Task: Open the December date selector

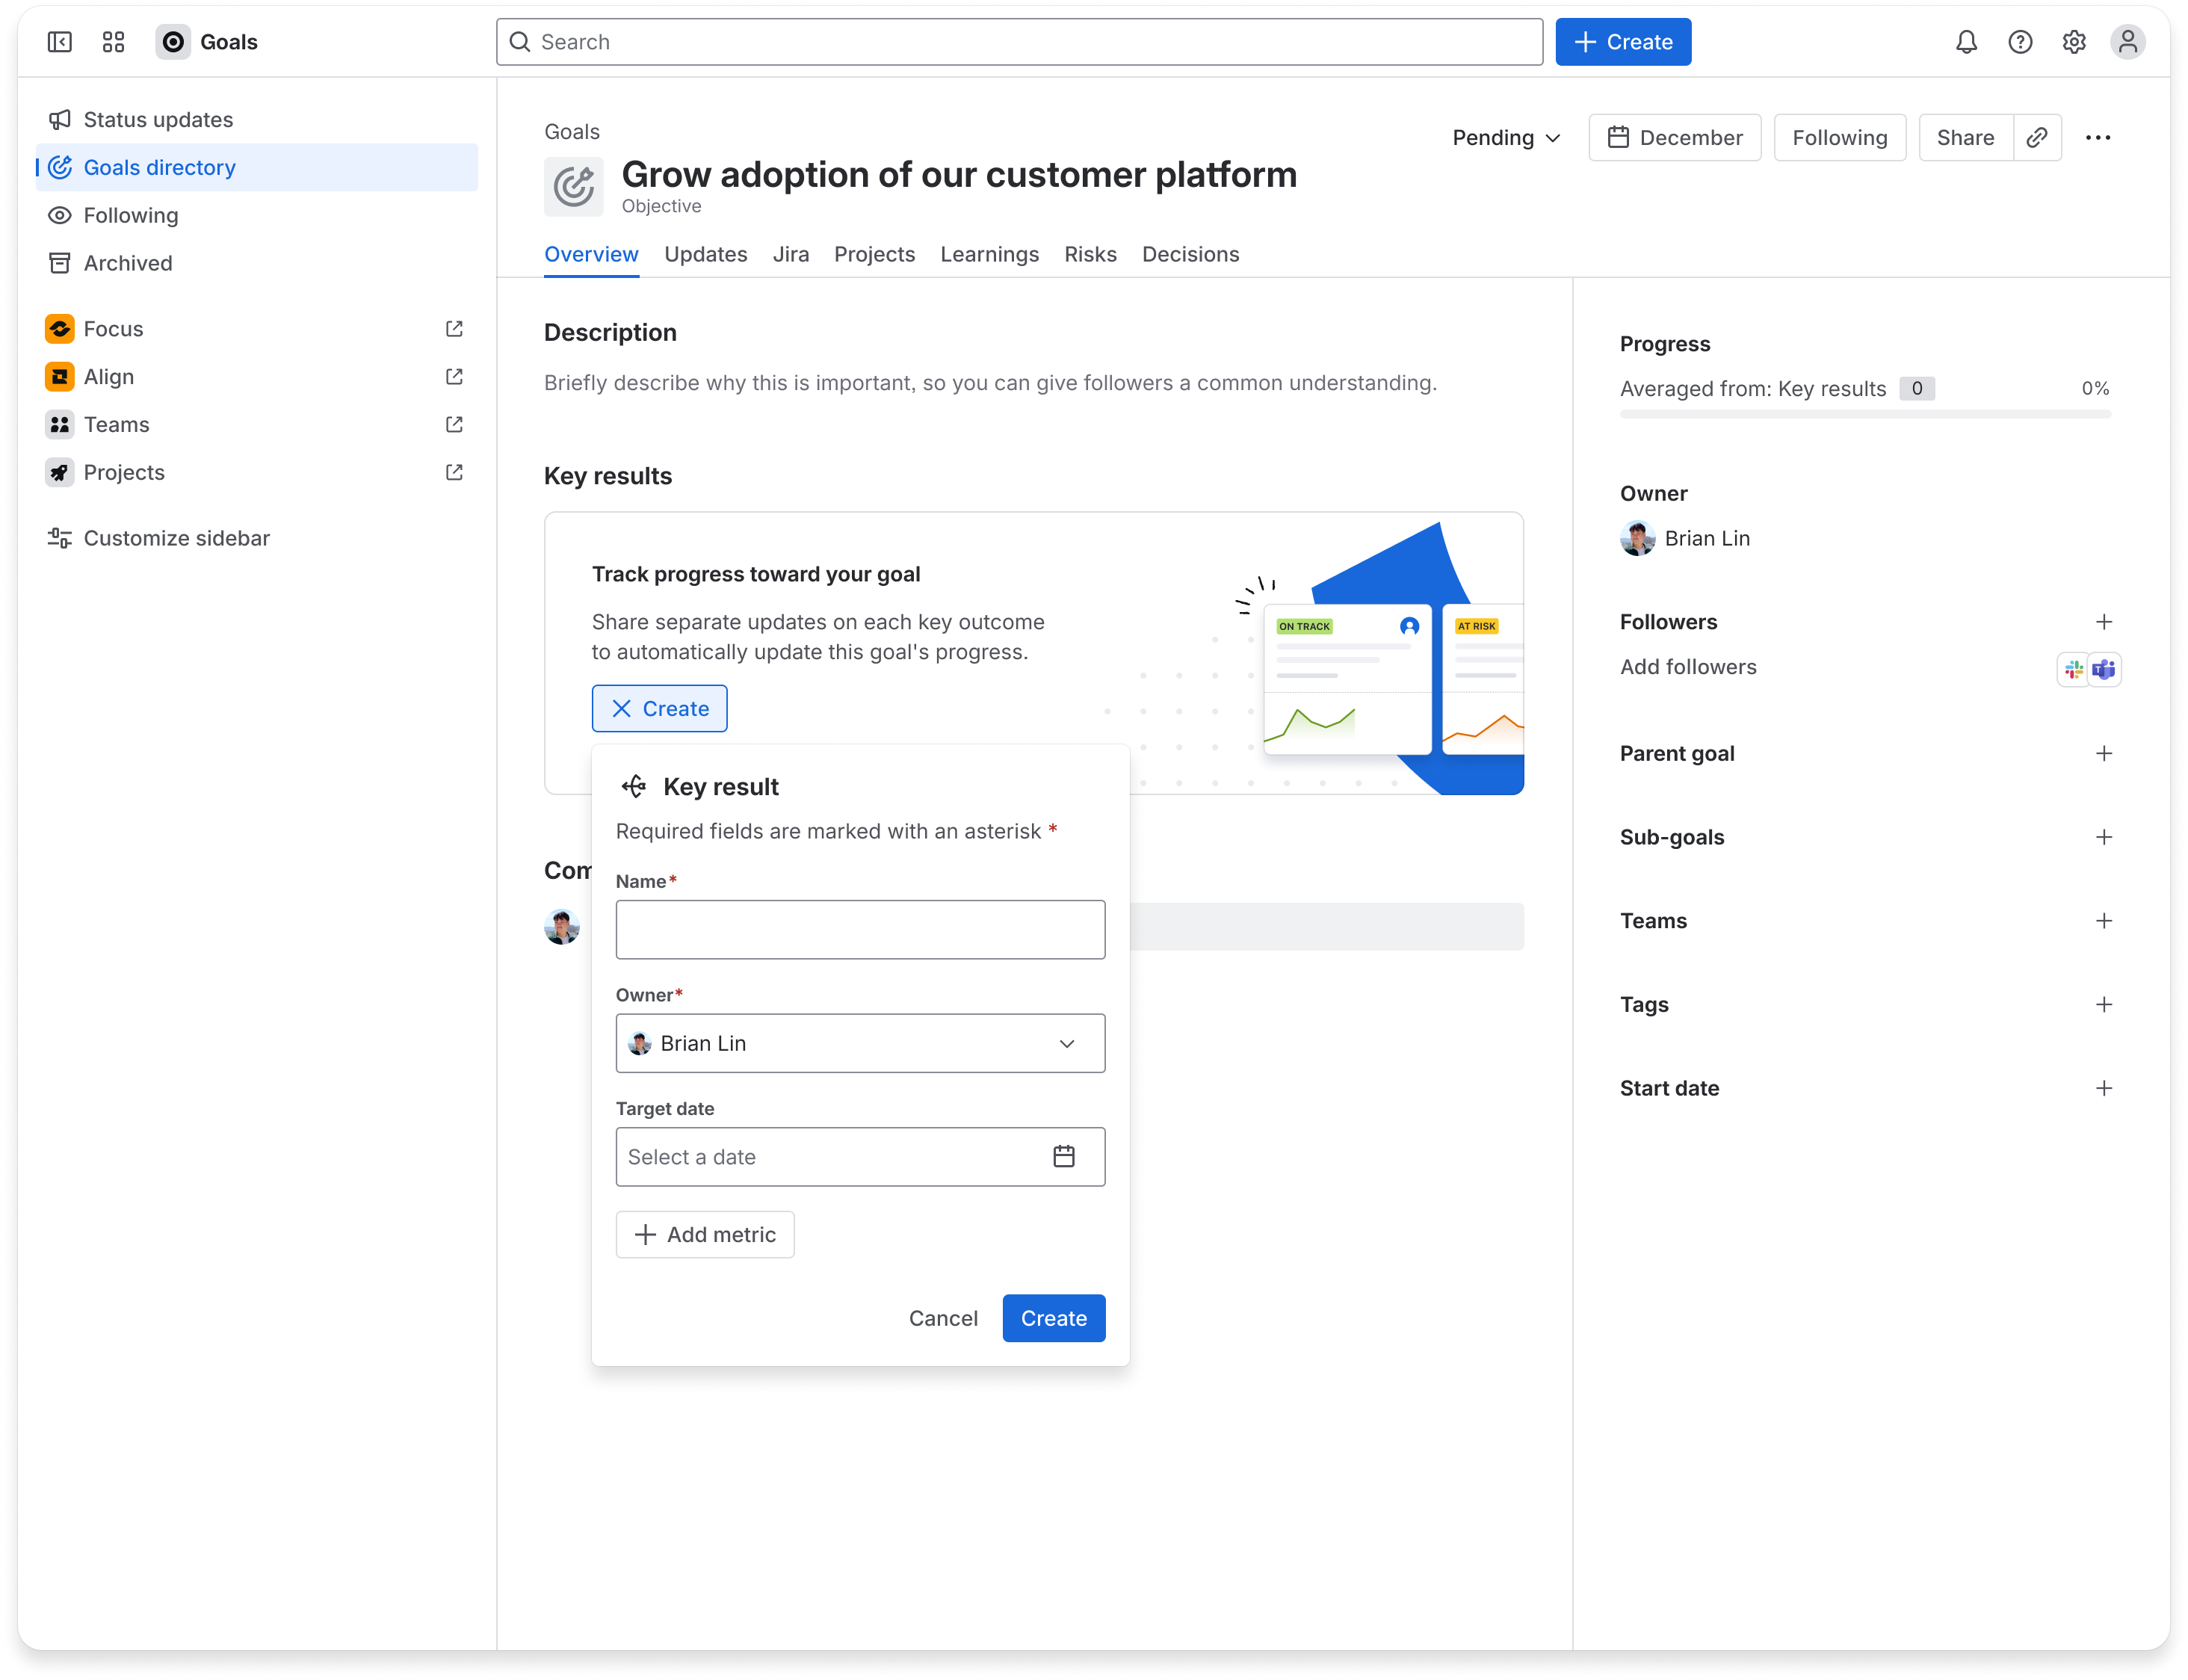Action: click(1674, 137)
